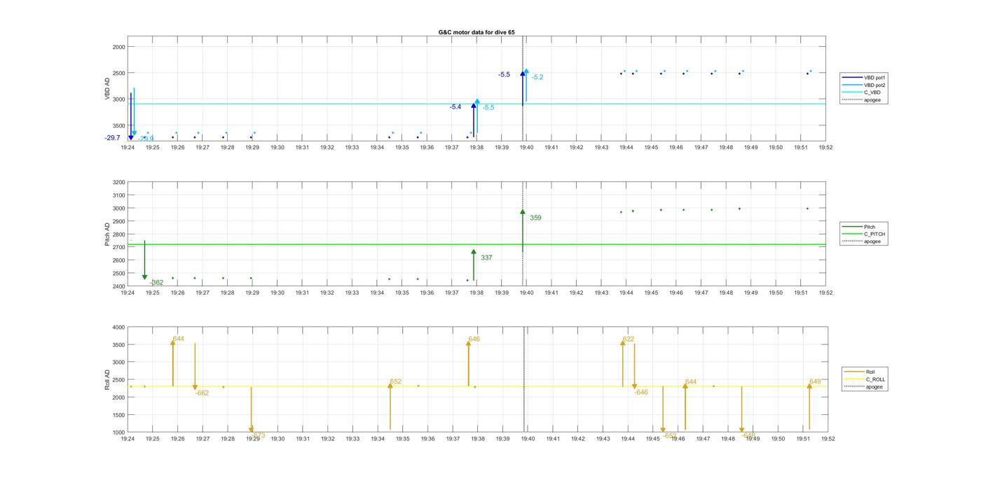Click the '-673' roll data label
The width and height of the screenshot is (981, 485).
pos(258,435)
